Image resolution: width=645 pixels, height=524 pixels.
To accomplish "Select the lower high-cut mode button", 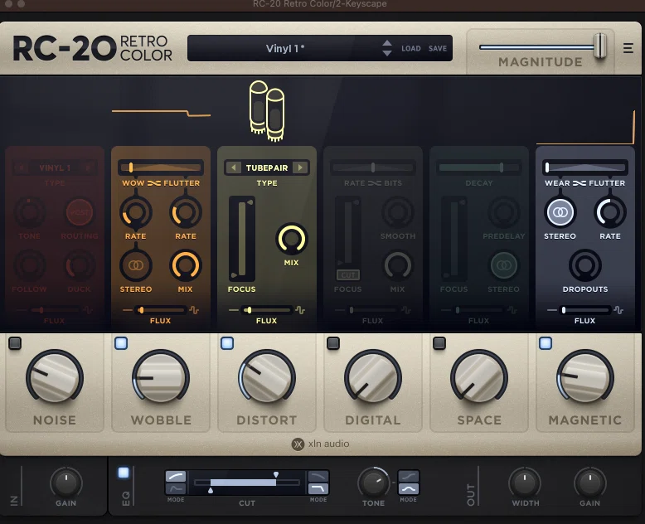I will (x=318, y=488).
